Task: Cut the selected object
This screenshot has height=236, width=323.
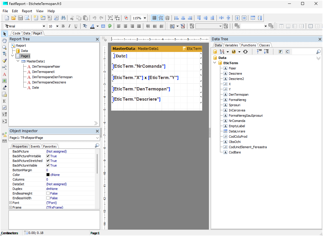Action: 72,18
